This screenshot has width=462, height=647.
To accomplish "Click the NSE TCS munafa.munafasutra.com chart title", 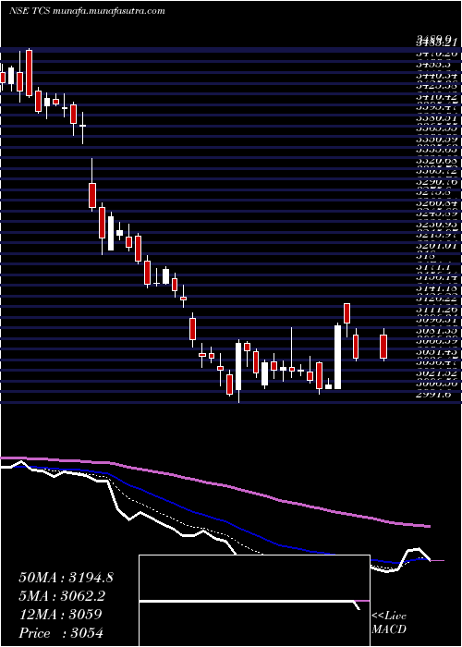I will pos(87,11).
